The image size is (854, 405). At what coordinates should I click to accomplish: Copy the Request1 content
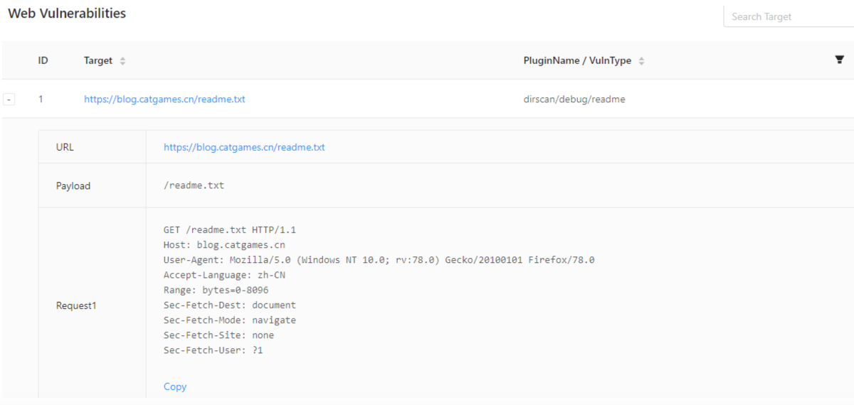click(175, 387)
